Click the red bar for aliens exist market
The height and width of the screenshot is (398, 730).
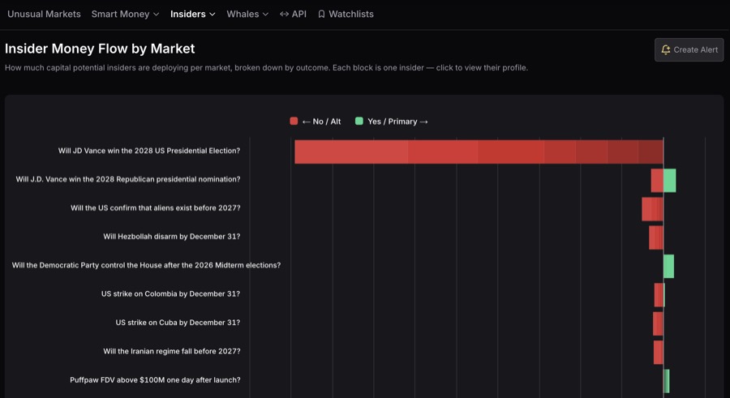(x=652, y=209)
